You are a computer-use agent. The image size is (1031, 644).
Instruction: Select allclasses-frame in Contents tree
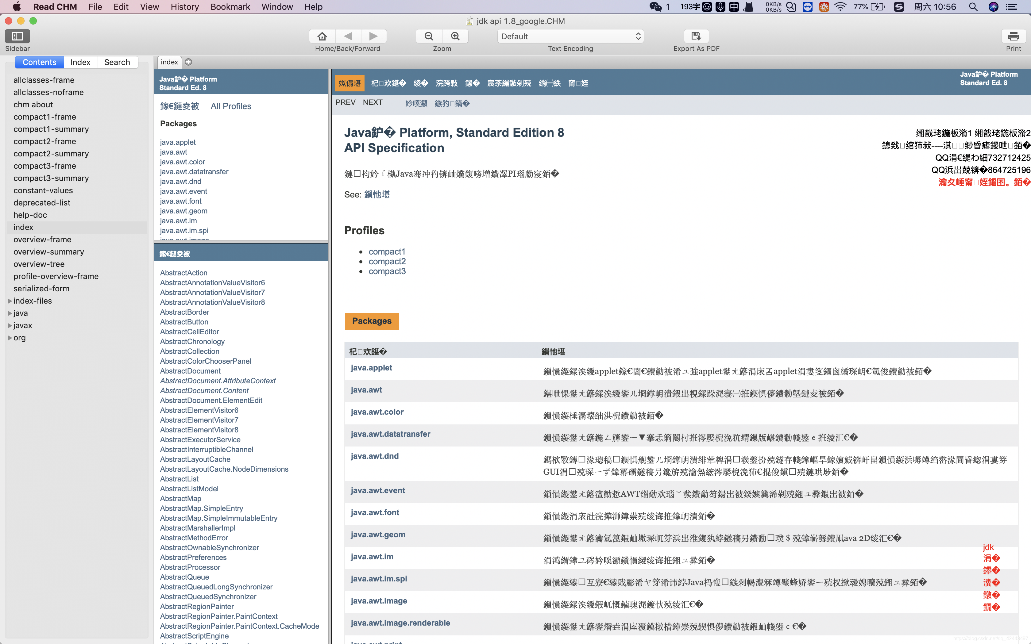coord(44,80)
